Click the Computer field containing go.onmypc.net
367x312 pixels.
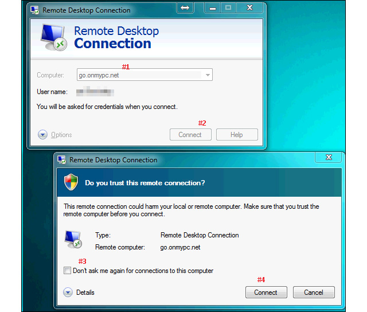[x=139, y=75]
